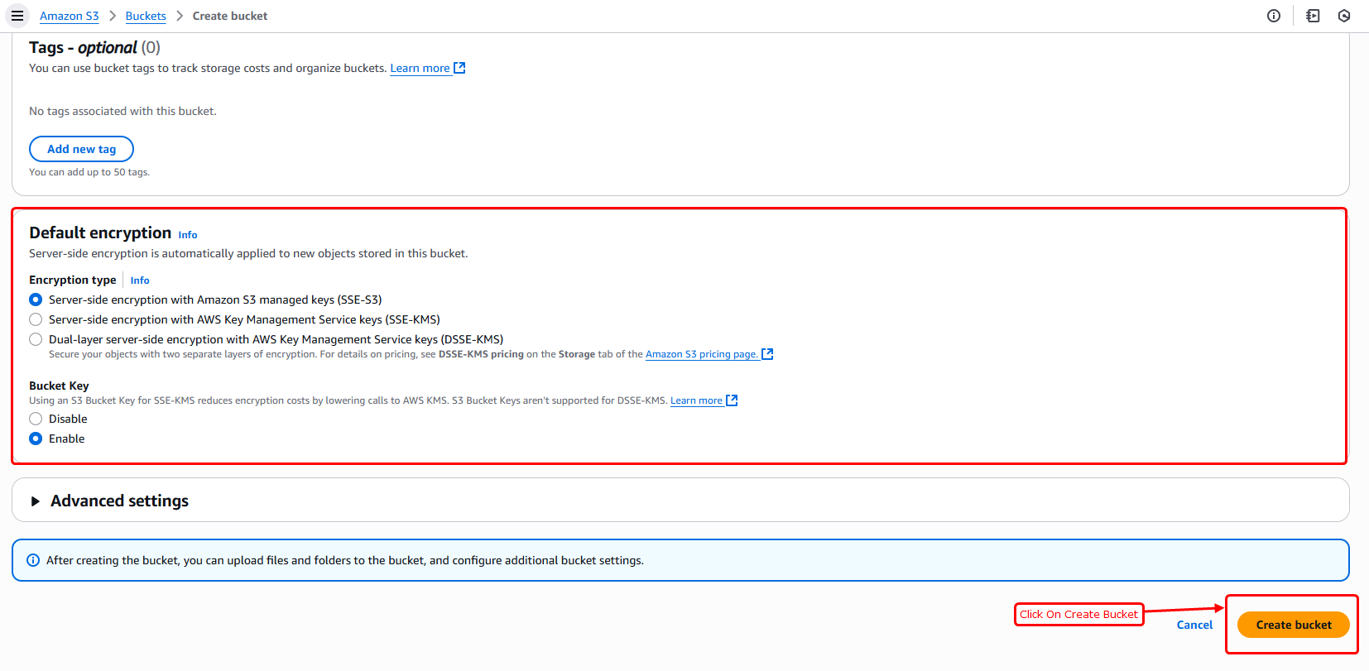Open the Amazon S3 pricing page link

click(x=702, y=354)
